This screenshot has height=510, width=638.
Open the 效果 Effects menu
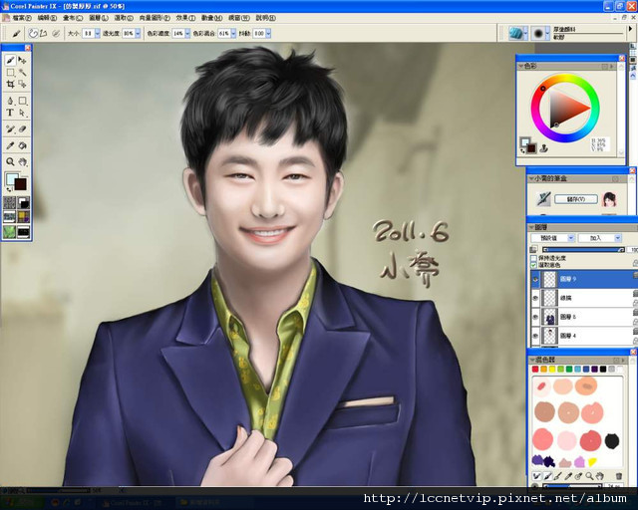[x=186, y=18]
